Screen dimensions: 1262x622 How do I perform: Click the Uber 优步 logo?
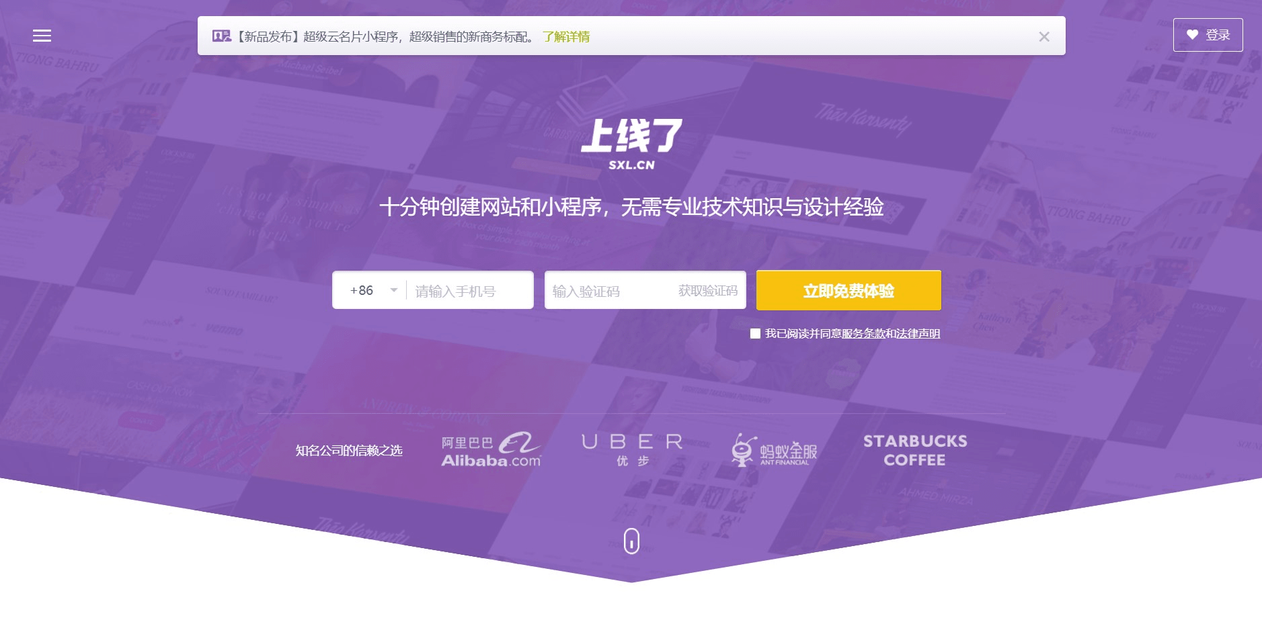[632, 450]
